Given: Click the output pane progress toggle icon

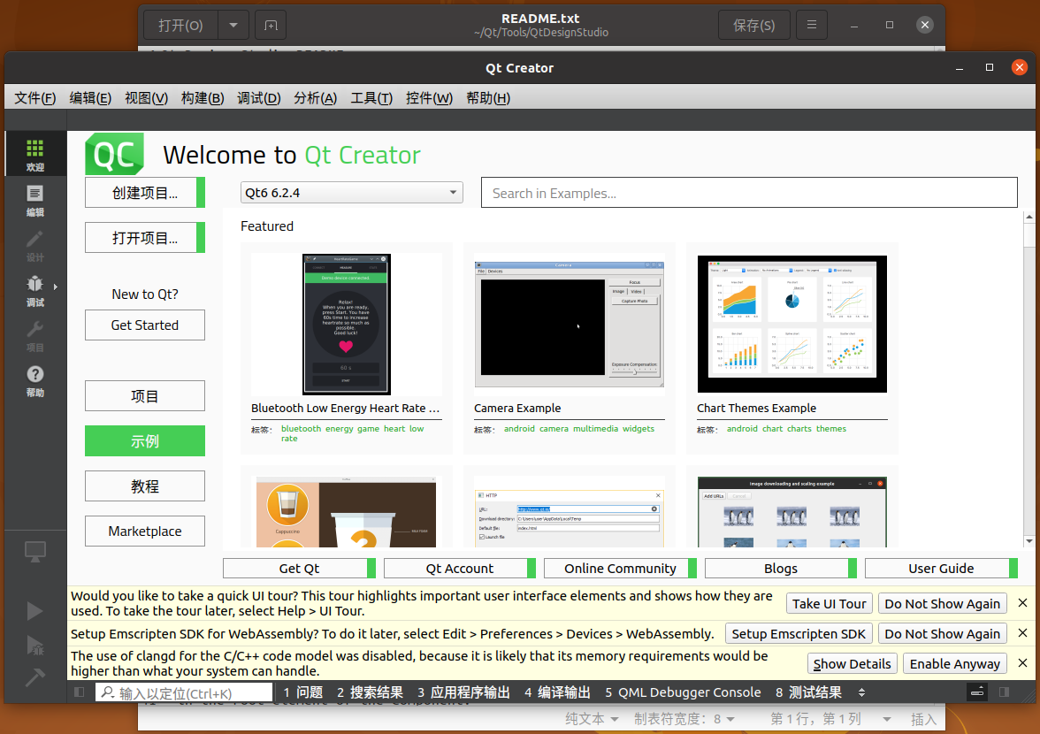Looking at the screenshot, I should [x=977, y=692].
